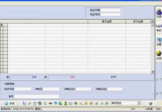Click the table scrollbar down arrow
The image size is (162, 112).
[152, 72]
